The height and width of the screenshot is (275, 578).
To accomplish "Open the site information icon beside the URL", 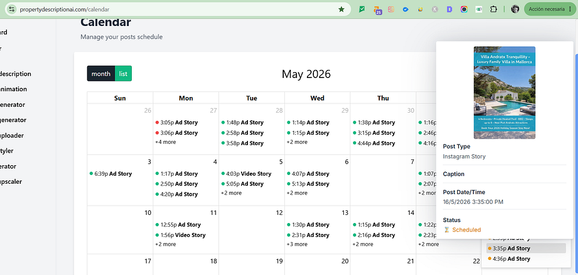I will click(12, 9).
